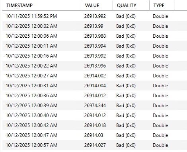The image size is (187, 152).
Task: Select the row with value 26913.996
Action: tap(95, 66)
